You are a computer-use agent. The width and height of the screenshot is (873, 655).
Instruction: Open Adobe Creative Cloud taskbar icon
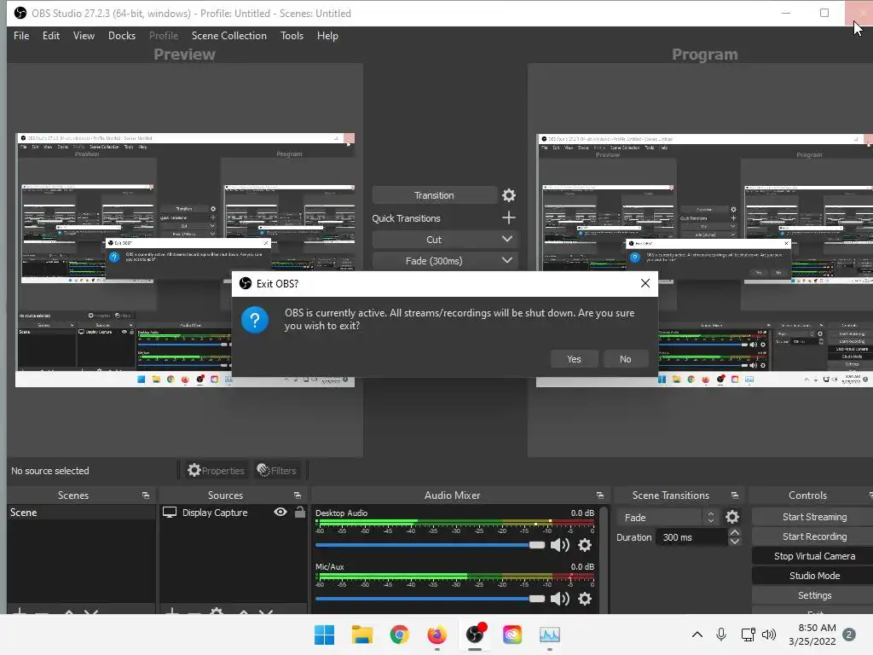click(x=512, y=635)
